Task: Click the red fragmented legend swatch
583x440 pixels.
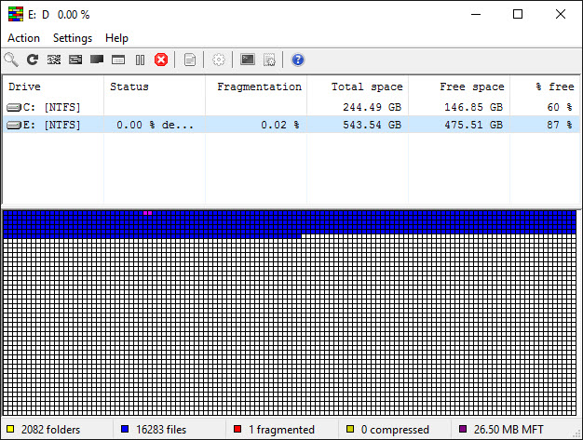Action: (x=237, y=429)
